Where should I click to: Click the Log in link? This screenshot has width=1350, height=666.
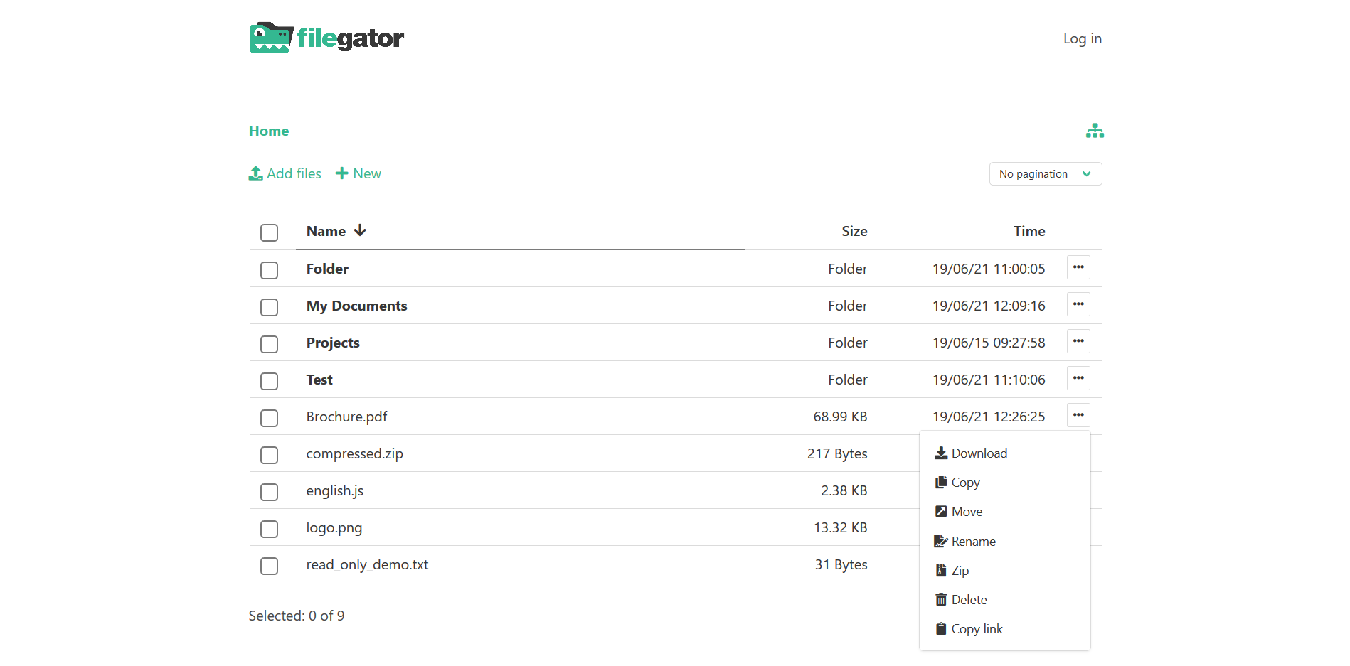(x=1082, y=39)
